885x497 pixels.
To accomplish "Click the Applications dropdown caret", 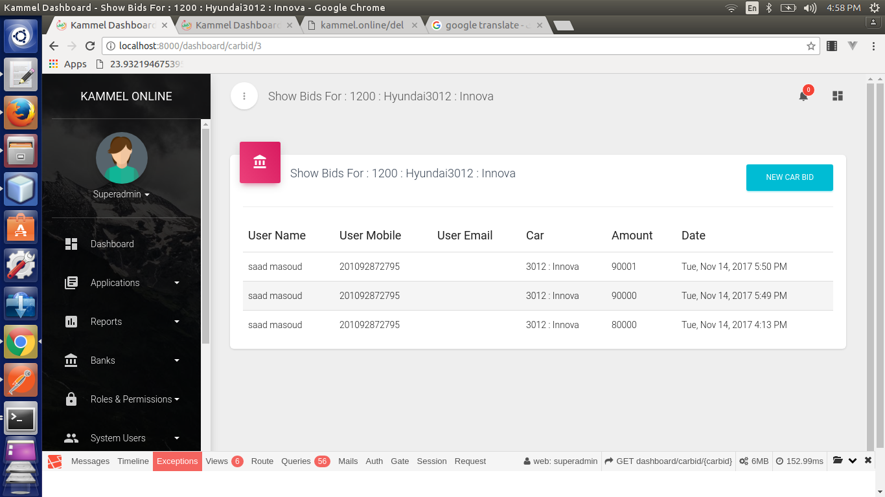I will (177, 283).
